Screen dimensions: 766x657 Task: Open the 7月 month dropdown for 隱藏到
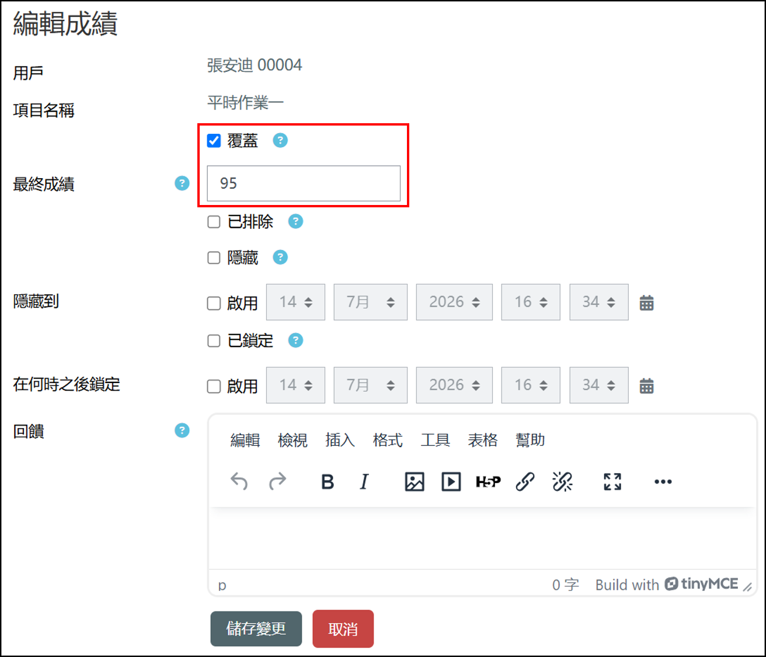click(370, 302)
